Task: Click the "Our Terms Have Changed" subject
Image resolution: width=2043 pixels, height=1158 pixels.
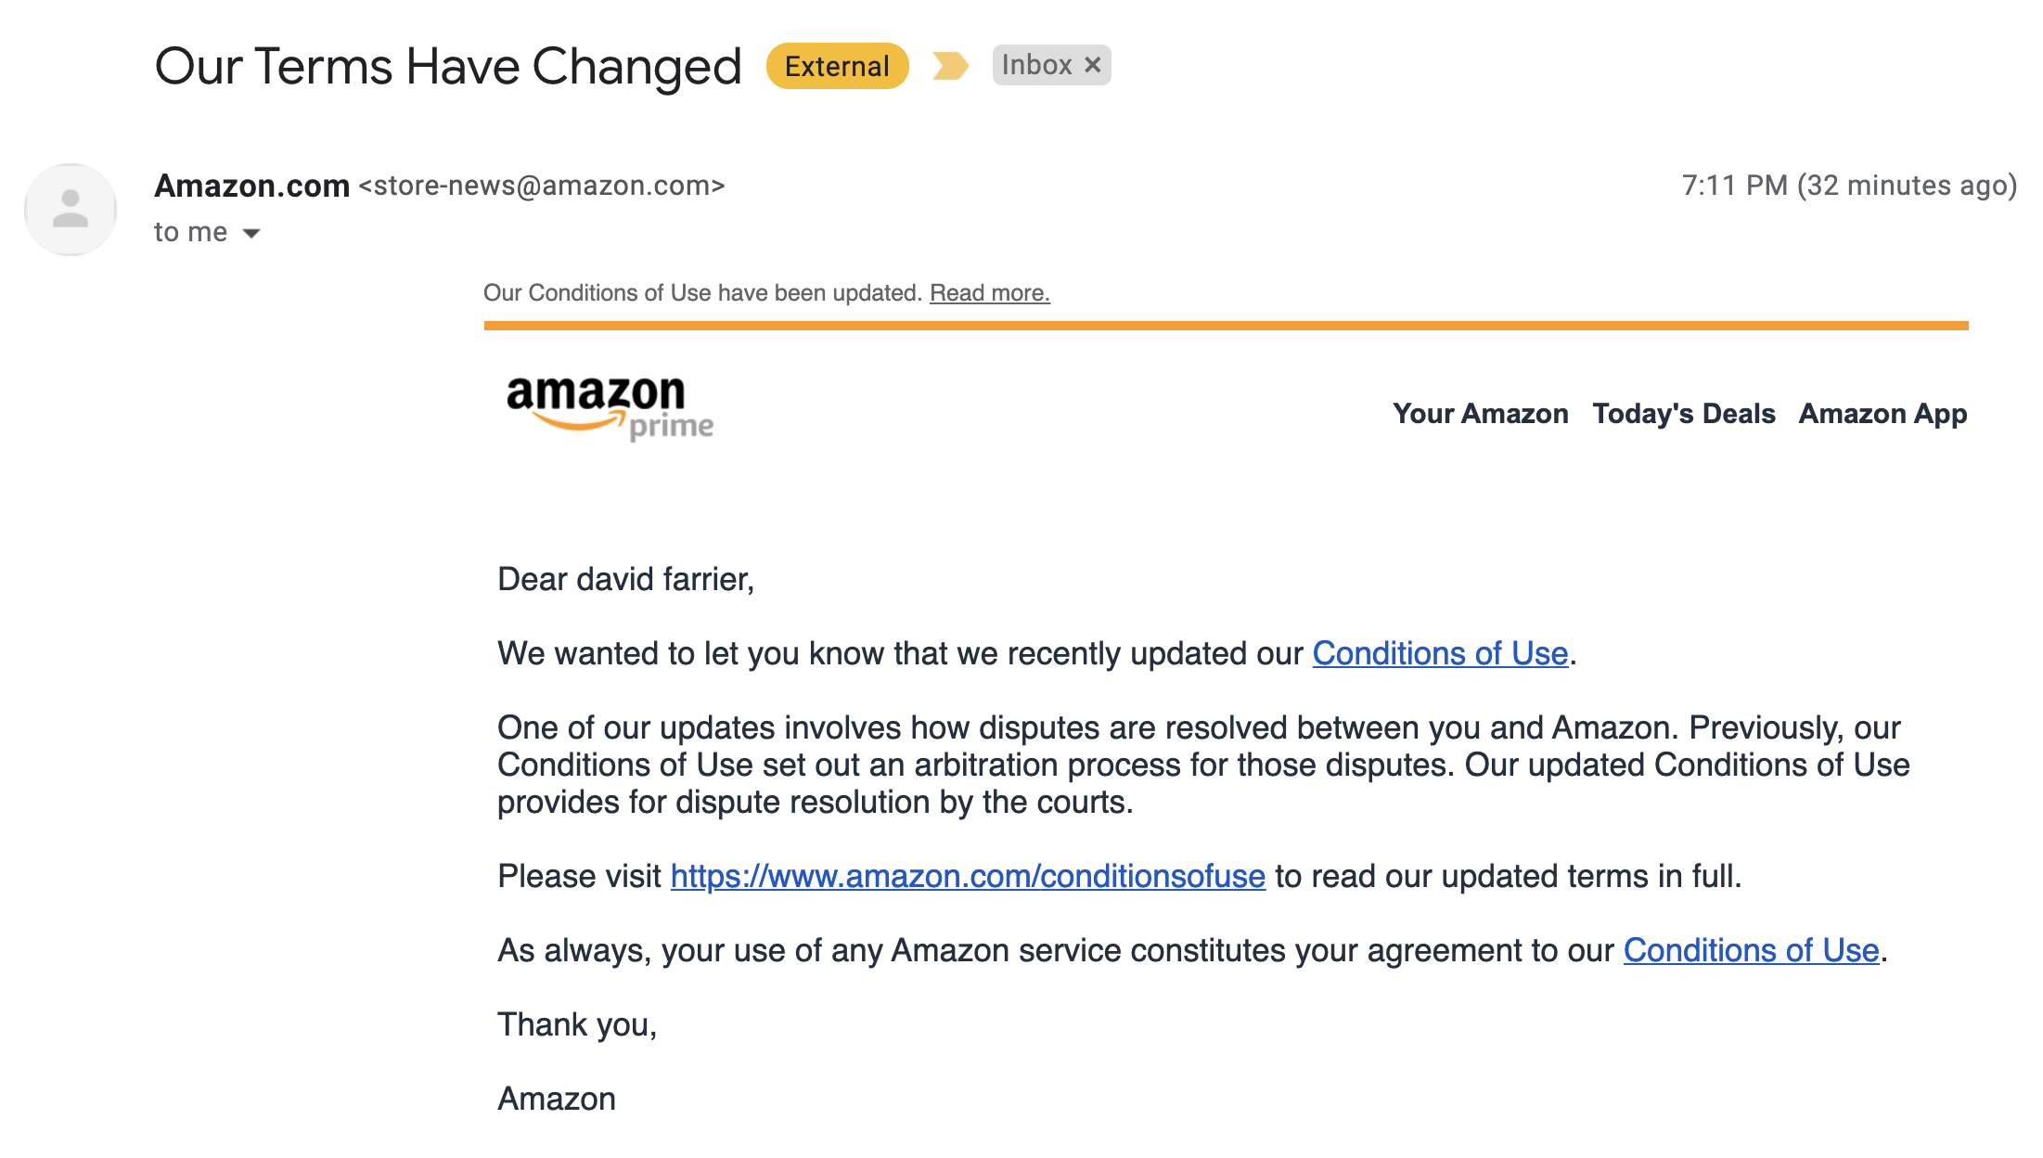Action: 448,67
